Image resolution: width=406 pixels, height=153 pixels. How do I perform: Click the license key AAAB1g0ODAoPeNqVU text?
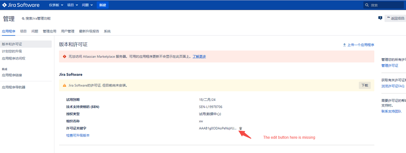tap(218, 129)
